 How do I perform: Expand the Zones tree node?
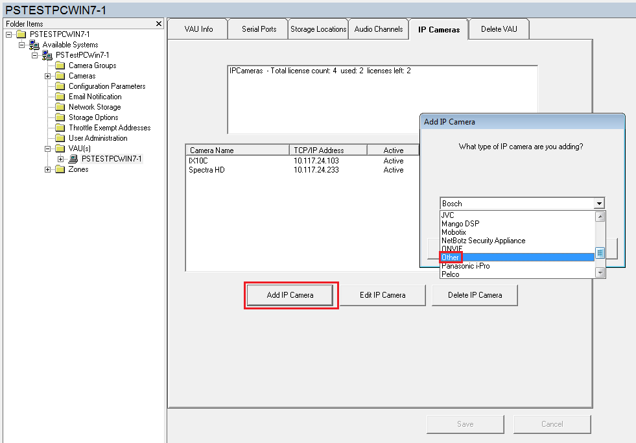click(x=48, y=169)
